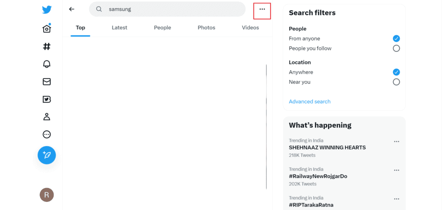
Task: Open the #RailwayNewRojgarDo trend
Action: (x=318, y=176)
